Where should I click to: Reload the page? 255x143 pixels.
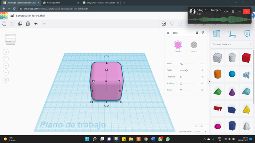[x=14, y=9]
